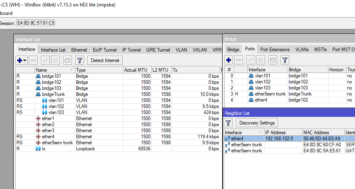Select the bridge101 interface icon

38,76
